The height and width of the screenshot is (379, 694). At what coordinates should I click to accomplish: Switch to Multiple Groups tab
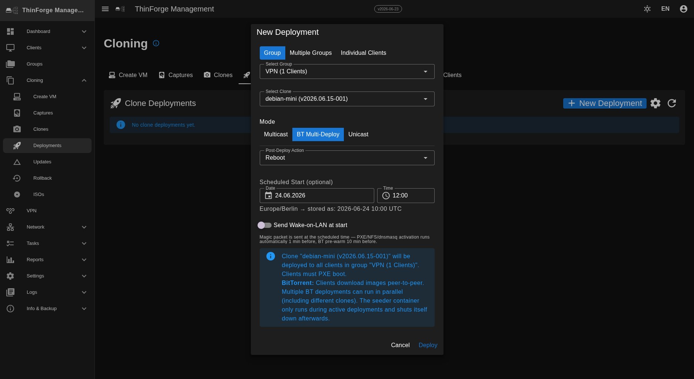[x=311, y=53]
